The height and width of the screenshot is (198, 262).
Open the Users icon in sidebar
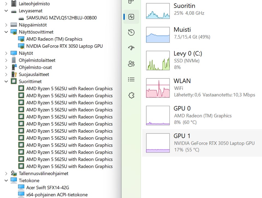(x=131, y=64)
